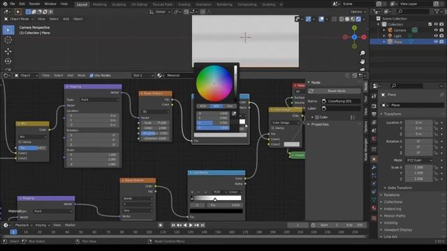
Task: Click the auto keying record button
Action: coord(161,225)
